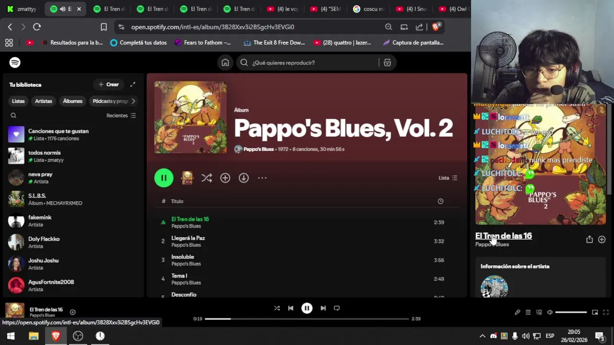Reload the page in browser

[37, 27]
